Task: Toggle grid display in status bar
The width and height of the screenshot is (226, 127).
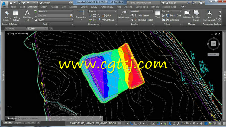Action: coord(119,123)
